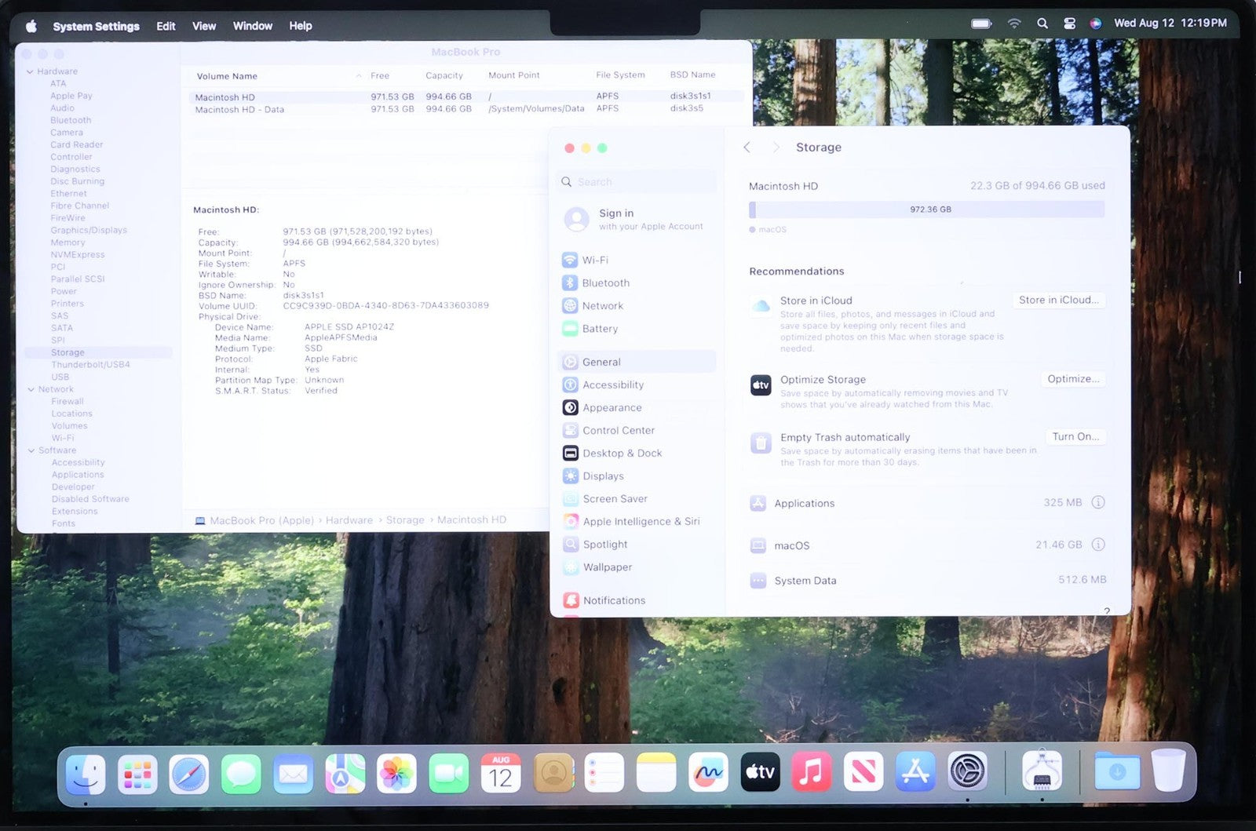Open the View menu
This screenshot has height=831, width=1256.
click(x=204, y=26)
